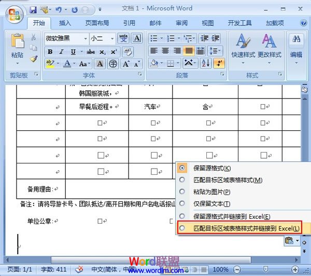311x276 pixels.
Task: Click the Increase Indent icon
Action: click(215, 38)
